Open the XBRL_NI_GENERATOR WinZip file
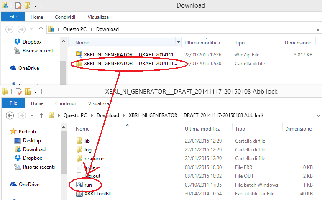The image size is (322, 200). 130,54
